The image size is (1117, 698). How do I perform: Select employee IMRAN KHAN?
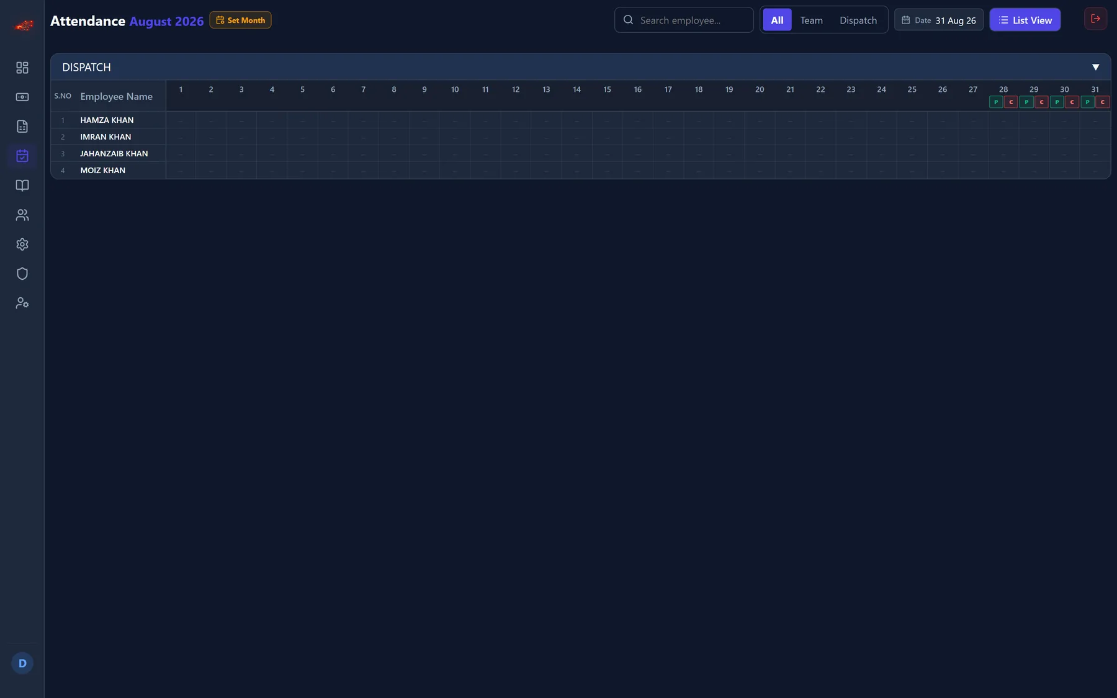point(105,136)
